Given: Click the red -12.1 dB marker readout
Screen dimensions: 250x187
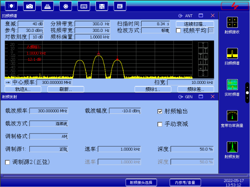Looking at the screenshot, I should click(34, 60).
